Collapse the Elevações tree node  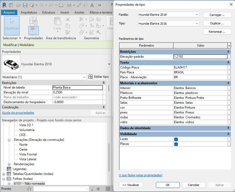(x=9, y=140)
